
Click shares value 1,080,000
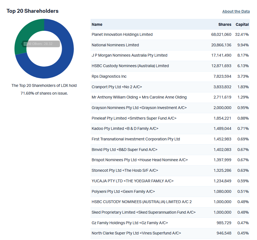click(x=222, y=191)
